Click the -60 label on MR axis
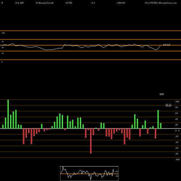181x181 pixels. pyautogui.click(x=177, y=148)
